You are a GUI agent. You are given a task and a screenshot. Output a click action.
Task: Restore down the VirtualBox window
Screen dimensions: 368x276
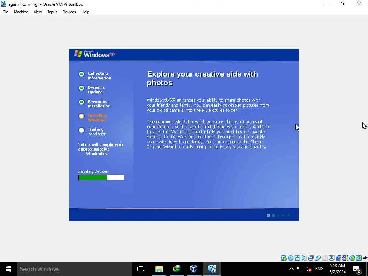coord(342,4)
